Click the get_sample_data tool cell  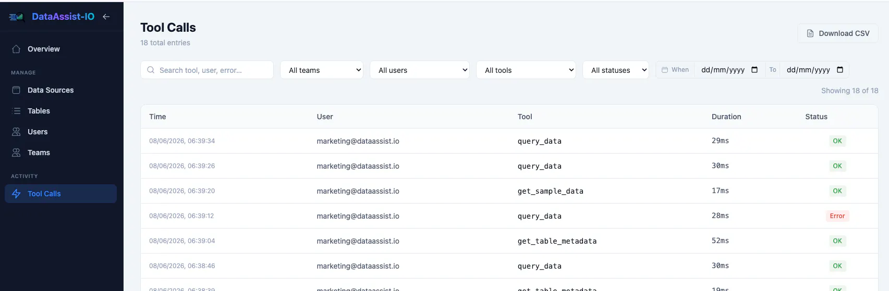(x=551, y=191)
